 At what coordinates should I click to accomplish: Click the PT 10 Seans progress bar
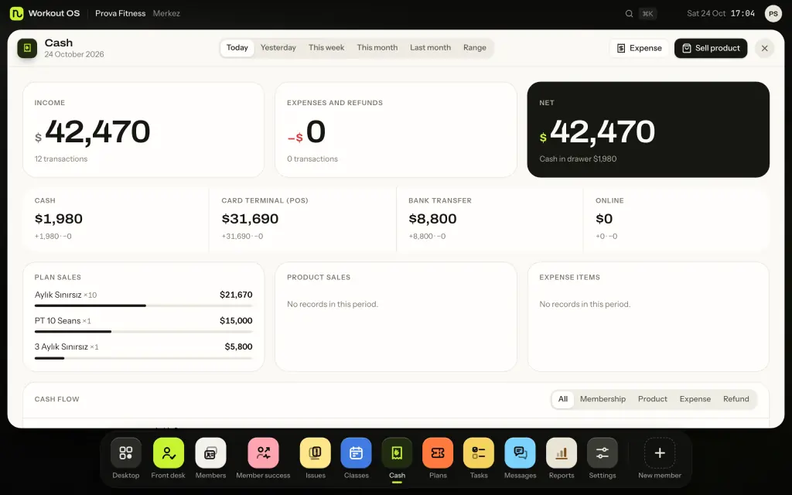143,331
